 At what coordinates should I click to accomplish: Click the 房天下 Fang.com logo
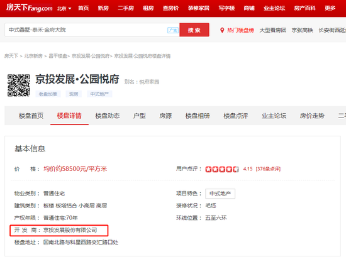29,8
